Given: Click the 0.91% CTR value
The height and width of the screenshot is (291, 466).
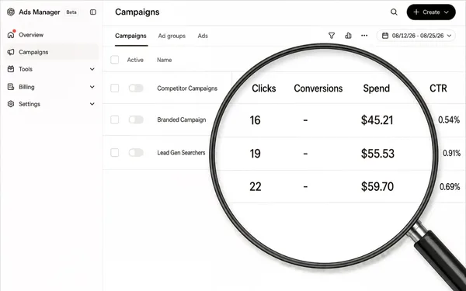Looking at the screenshot, I should point(451,153).
